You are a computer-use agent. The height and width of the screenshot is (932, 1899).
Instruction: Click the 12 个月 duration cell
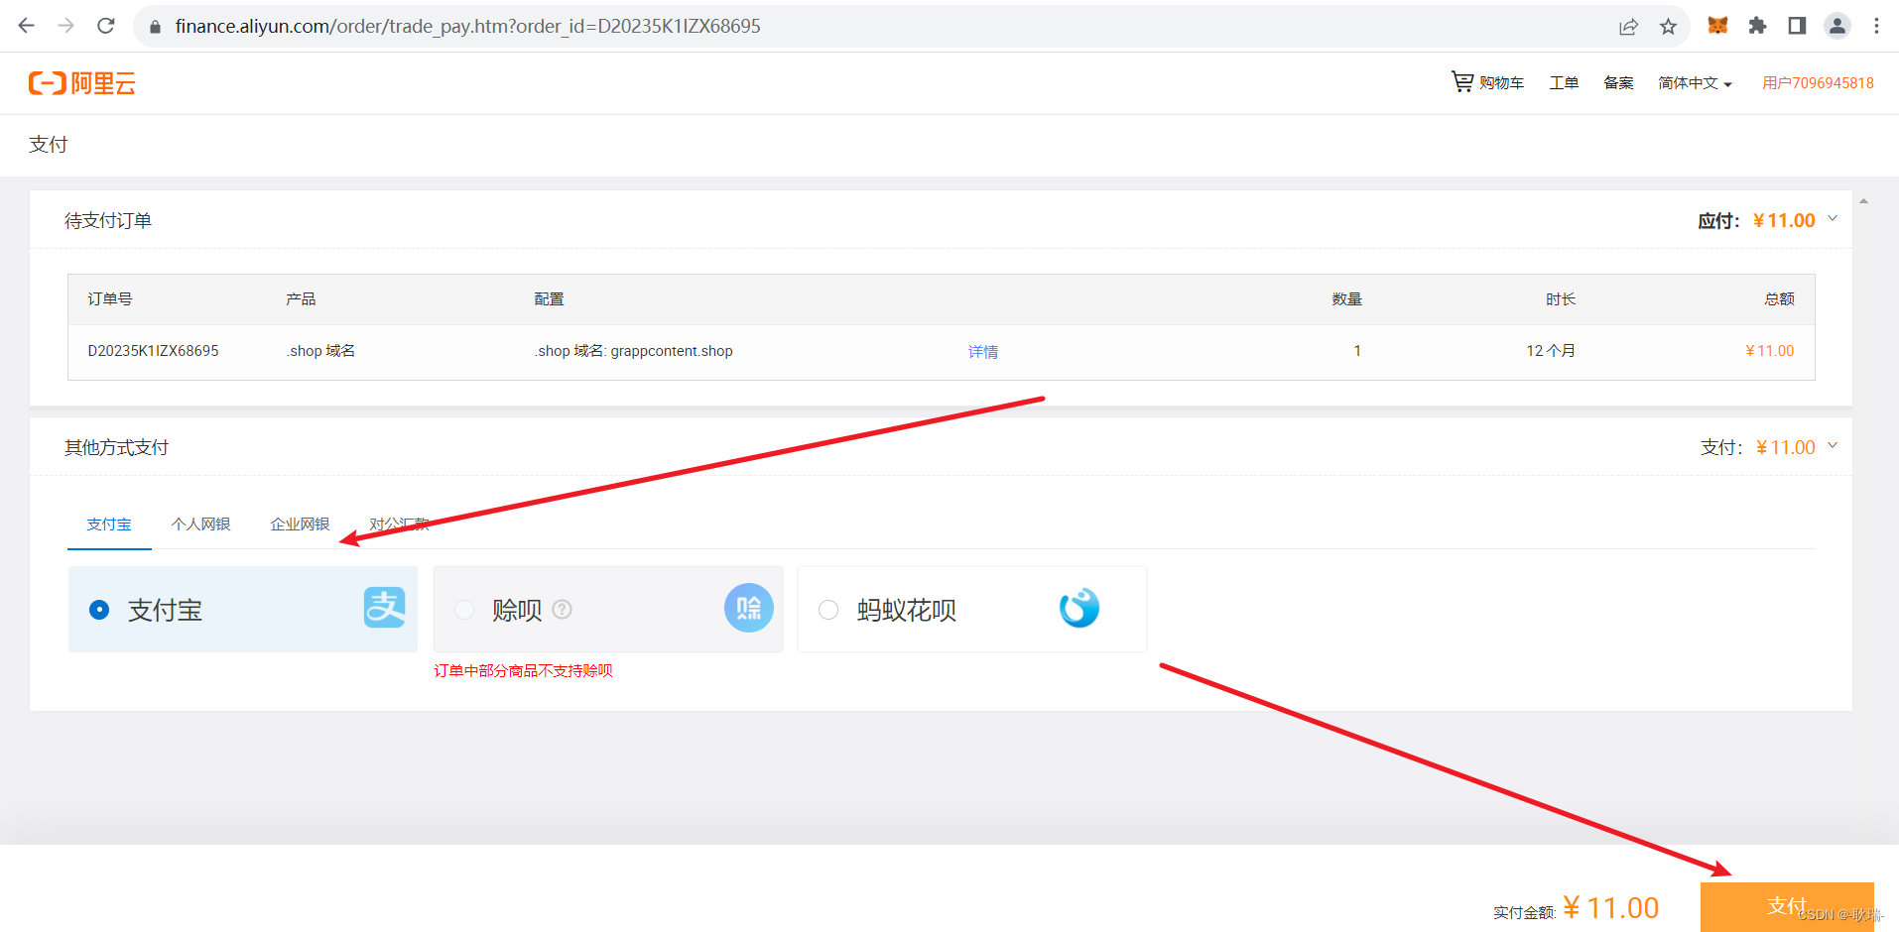(x=1551, y=351)
